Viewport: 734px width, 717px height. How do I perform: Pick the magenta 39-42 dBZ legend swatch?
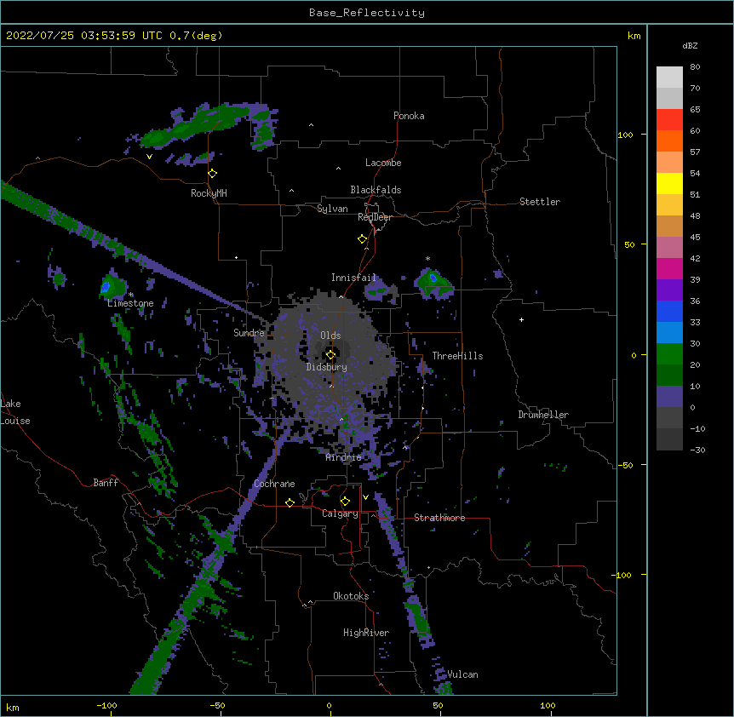[x=669, y=268]
